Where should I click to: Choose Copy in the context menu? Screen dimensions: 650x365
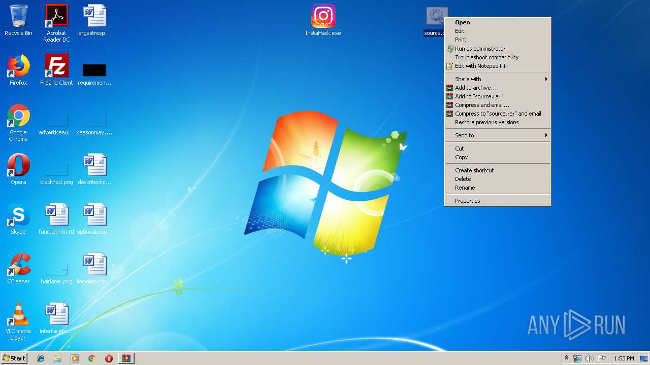click(498, 157)
